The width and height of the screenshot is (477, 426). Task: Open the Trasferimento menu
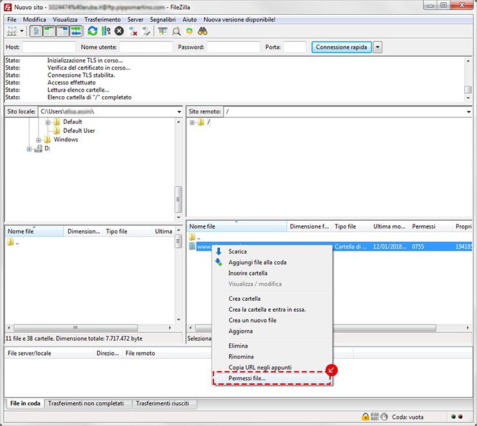pyautogui.click(x=102, y=19)
